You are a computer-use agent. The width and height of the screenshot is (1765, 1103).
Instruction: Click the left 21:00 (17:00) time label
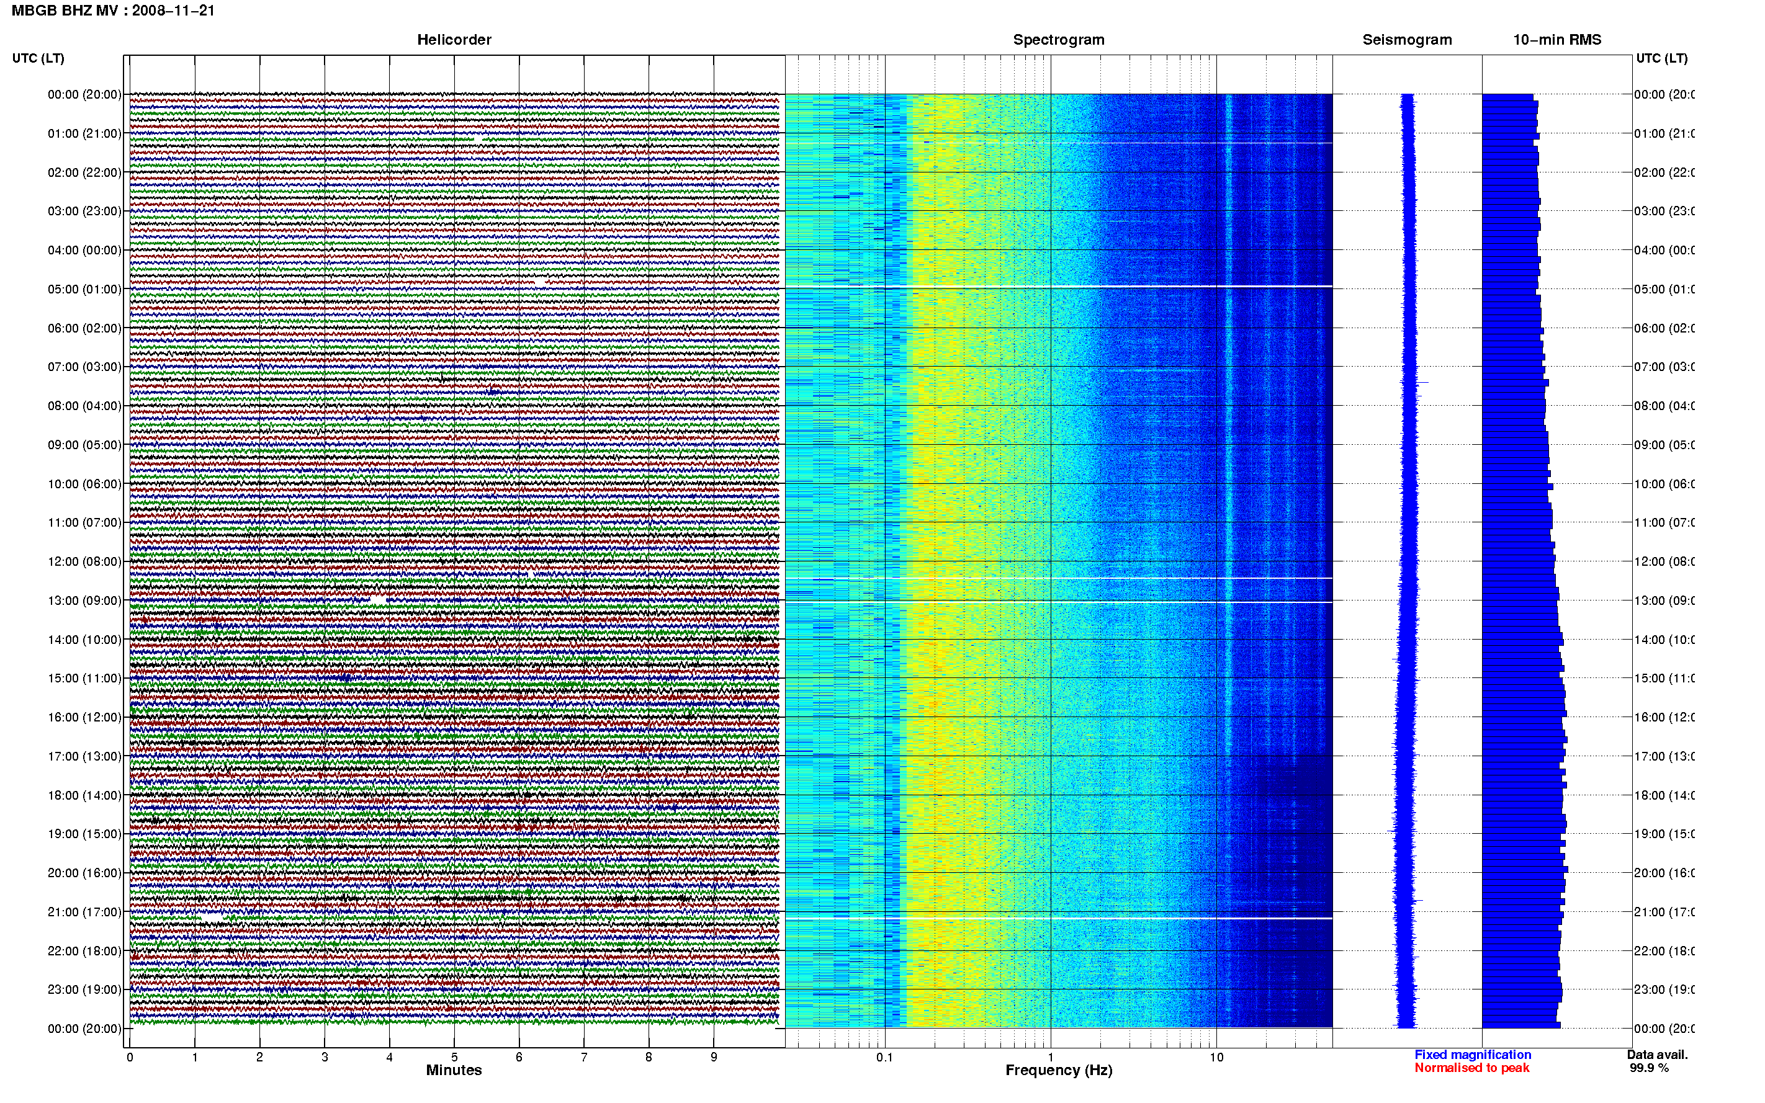[x=84, y=912]
